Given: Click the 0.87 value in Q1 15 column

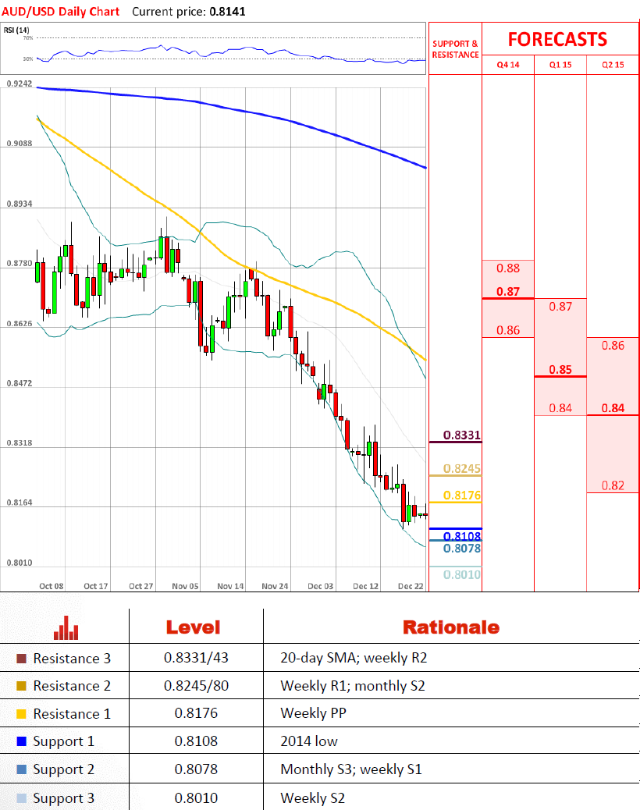Looking at the screenshot, I should 560,307.
